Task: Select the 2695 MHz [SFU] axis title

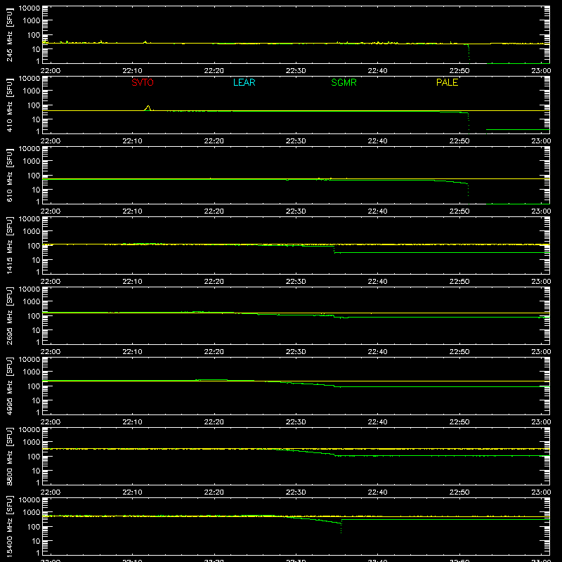Action: pos(9,315)
